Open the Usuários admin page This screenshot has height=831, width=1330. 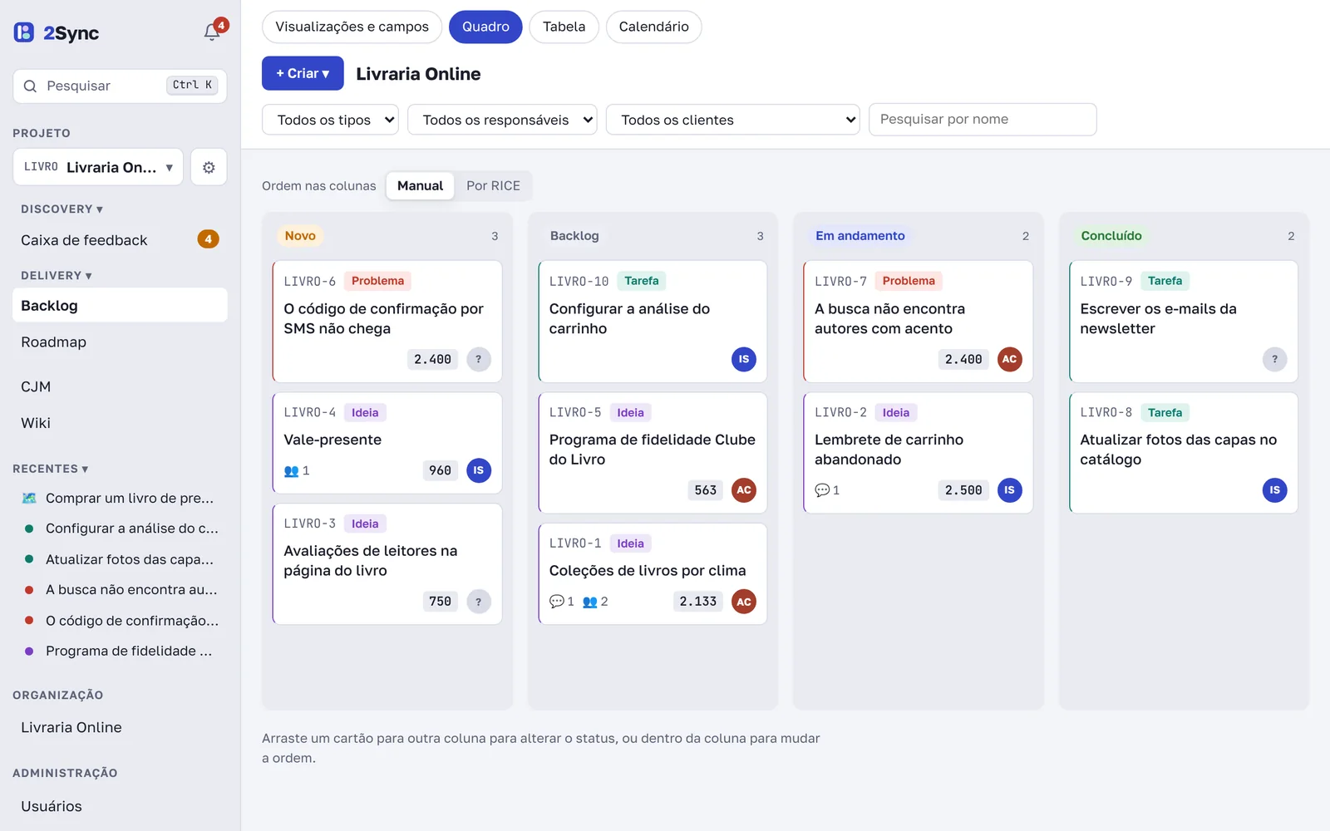pos(120,806)
